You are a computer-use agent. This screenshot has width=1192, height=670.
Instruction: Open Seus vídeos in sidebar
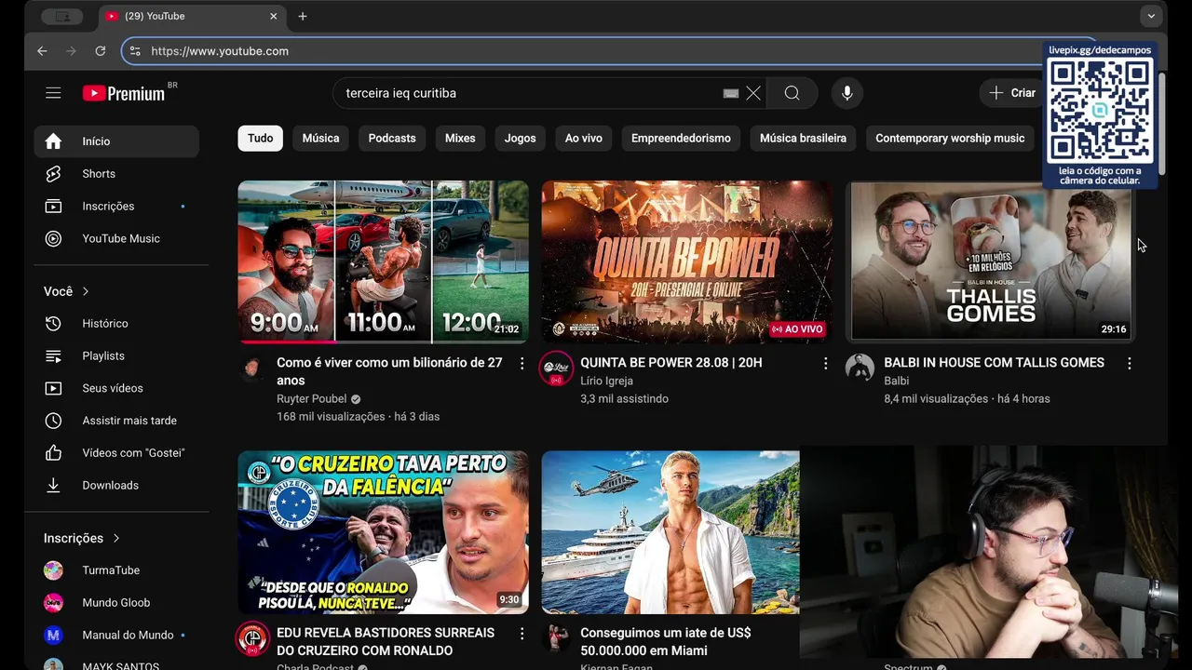pos(116,388)
